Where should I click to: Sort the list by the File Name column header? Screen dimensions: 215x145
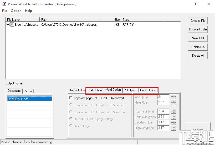tap(23, 20)
